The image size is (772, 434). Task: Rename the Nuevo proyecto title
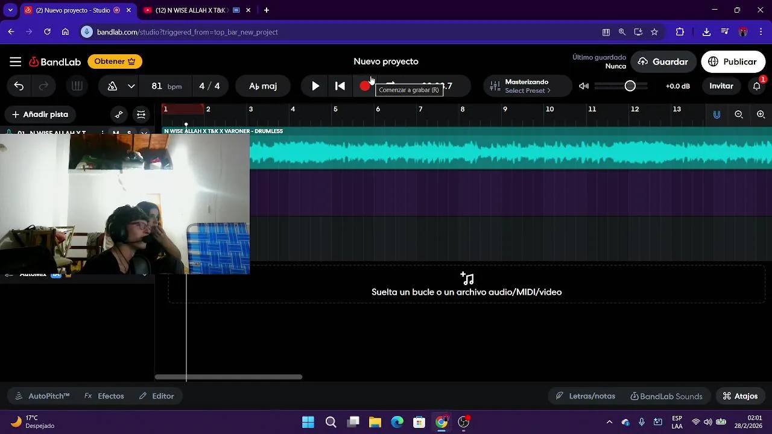[x=386, y=61]
